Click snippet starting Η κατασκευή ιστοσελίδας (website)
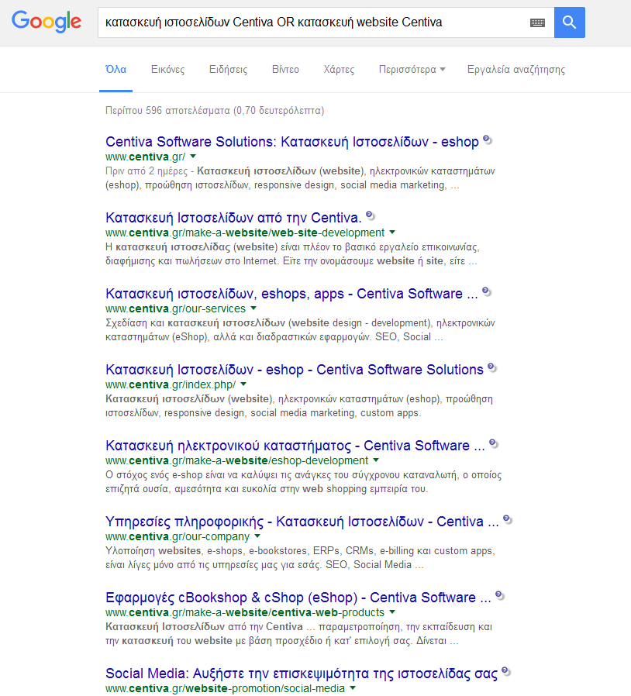The height and width of the screenshot is (696, 631). (292, 254)
